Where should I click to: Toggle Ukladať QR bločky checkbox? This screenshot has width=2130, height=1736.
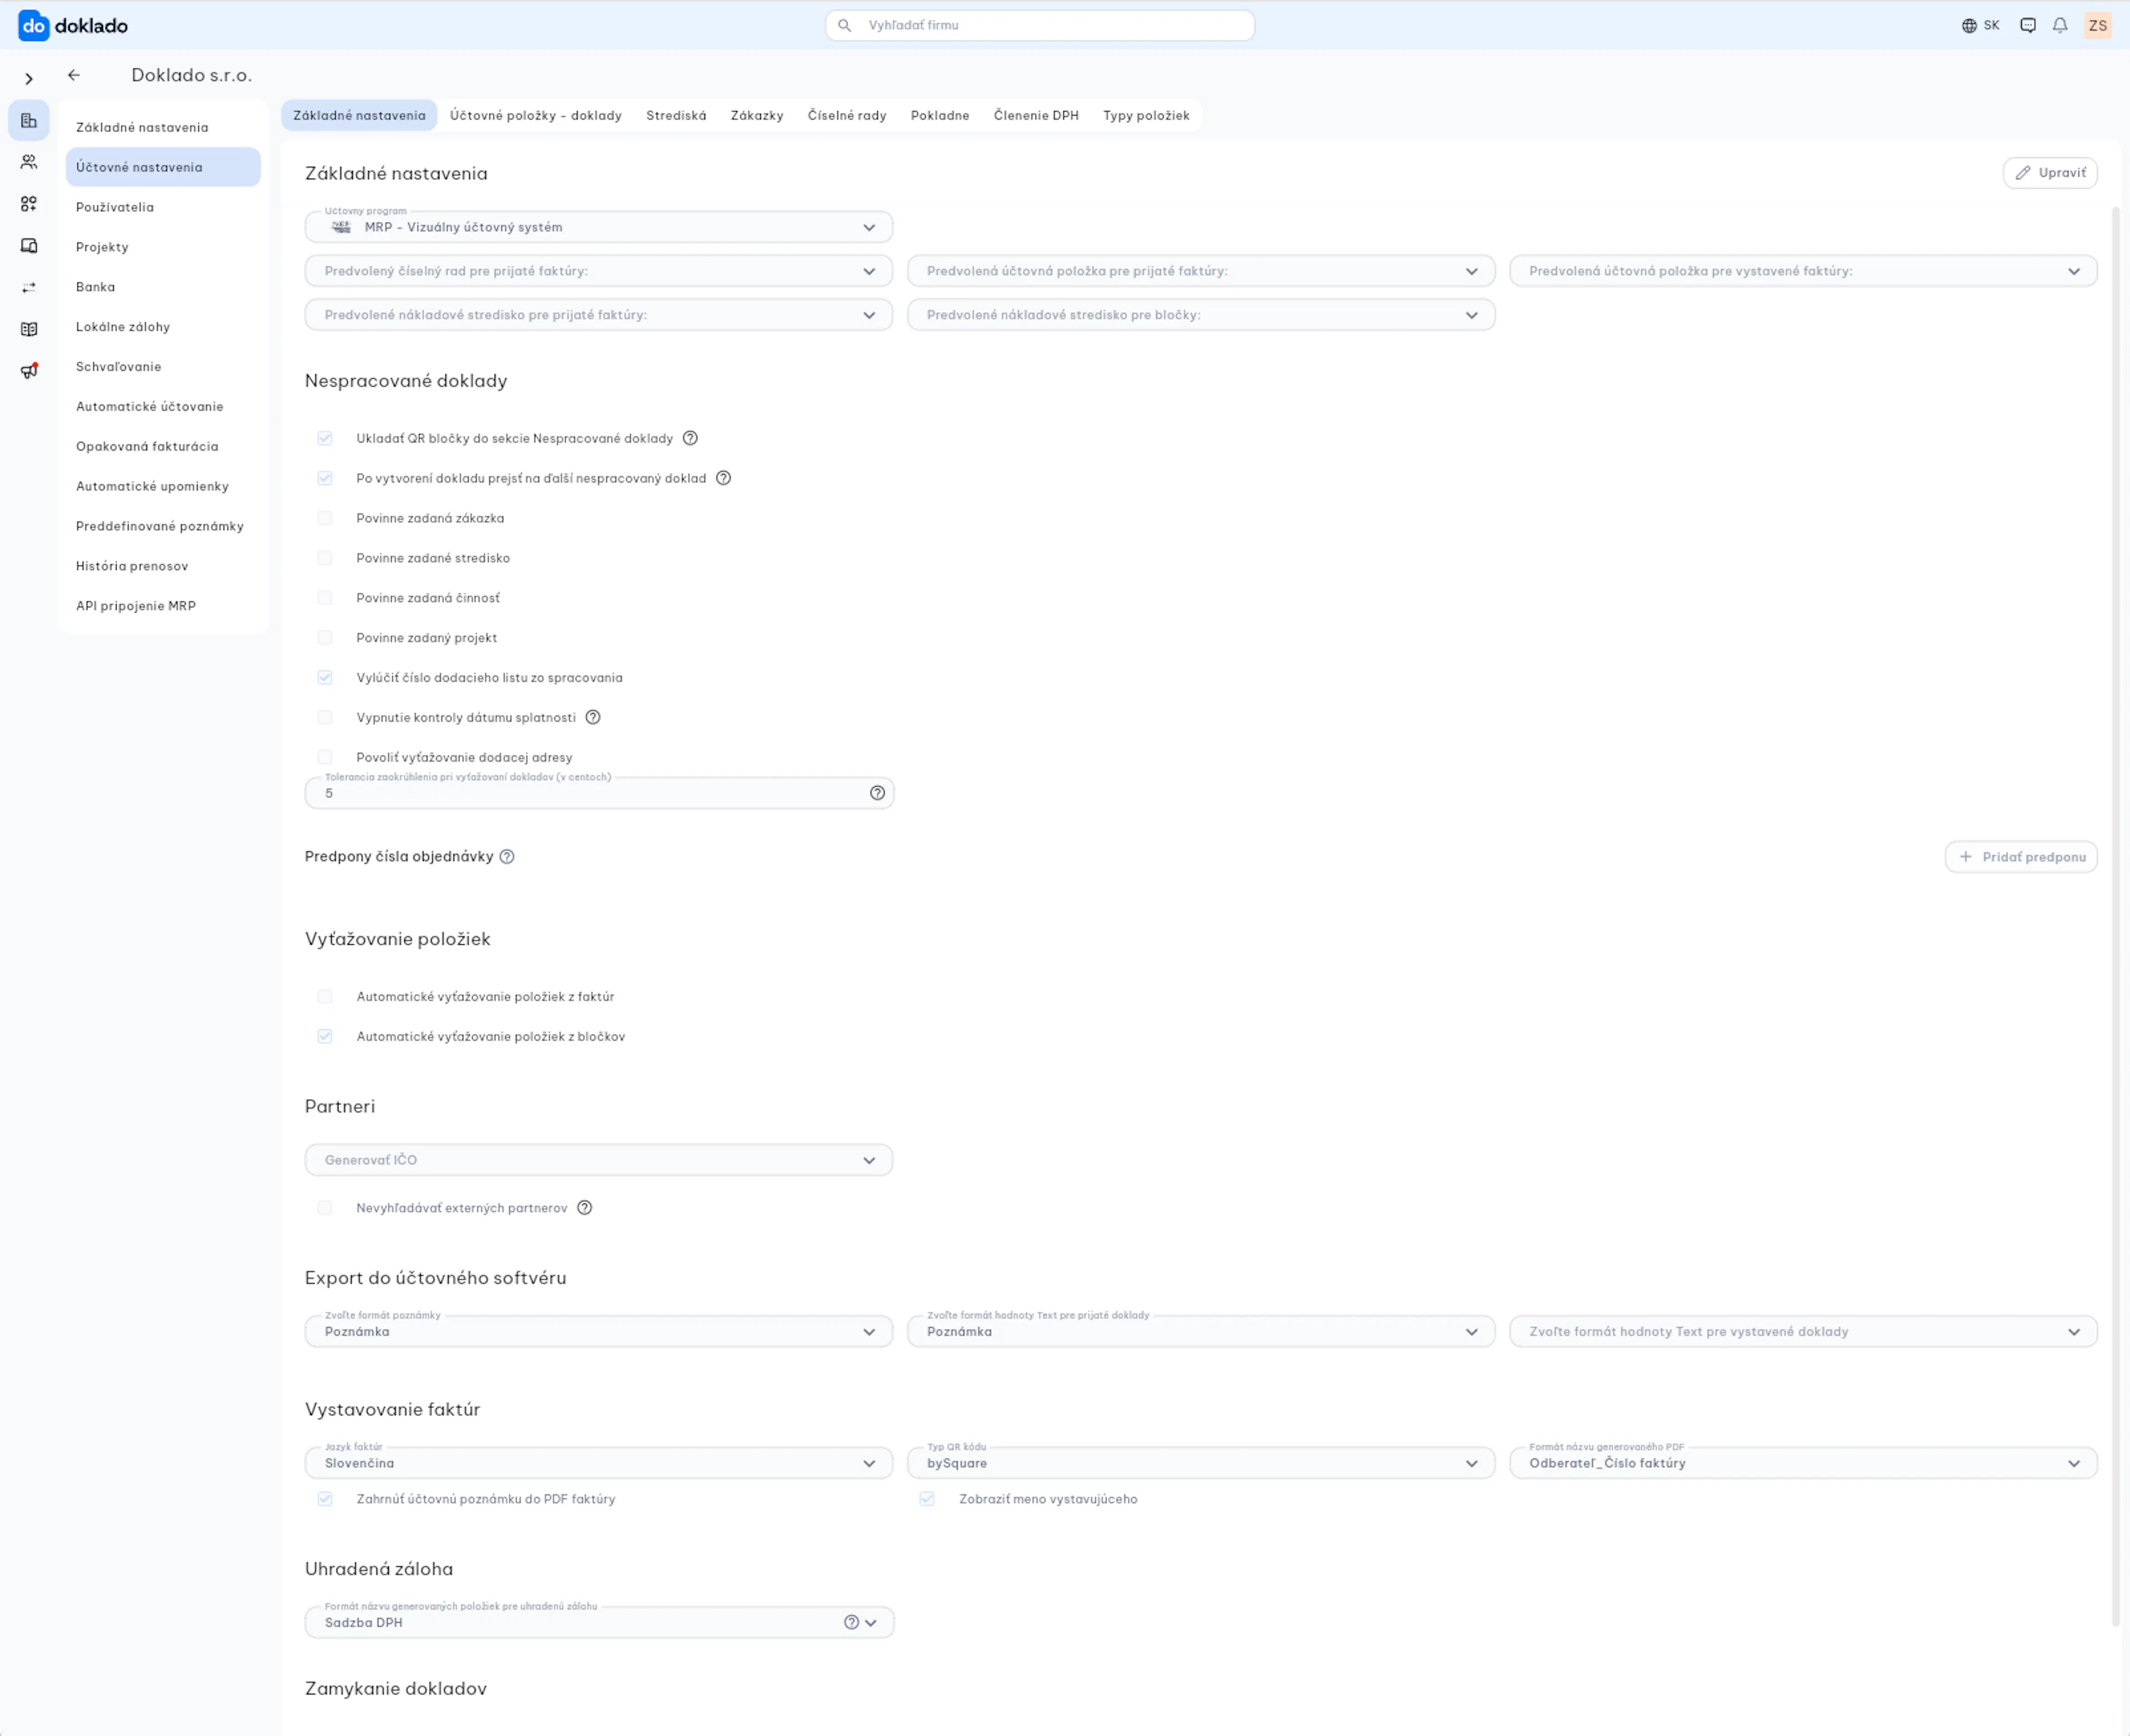(325, 438)
